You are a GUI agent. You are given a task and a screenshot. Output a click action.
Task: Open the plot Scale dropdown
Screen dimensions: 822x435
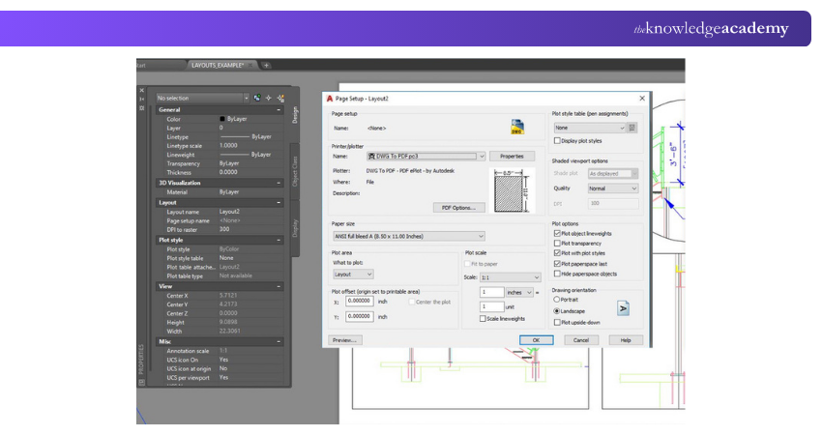510,277
